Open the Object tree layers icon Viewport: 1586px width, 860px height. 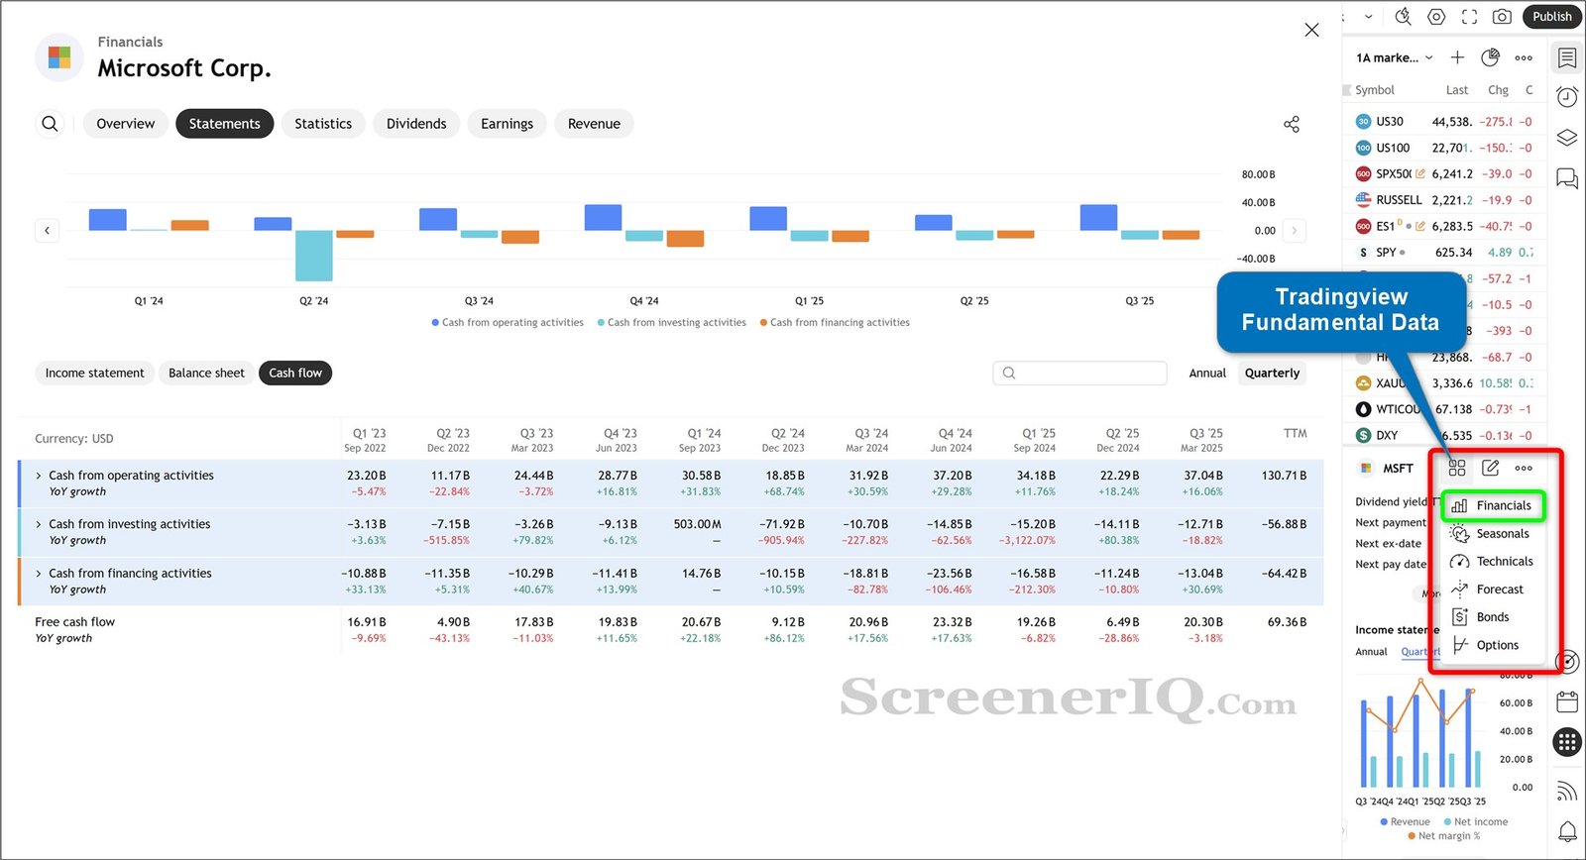pyautogui.click(x=1567, y=138)
